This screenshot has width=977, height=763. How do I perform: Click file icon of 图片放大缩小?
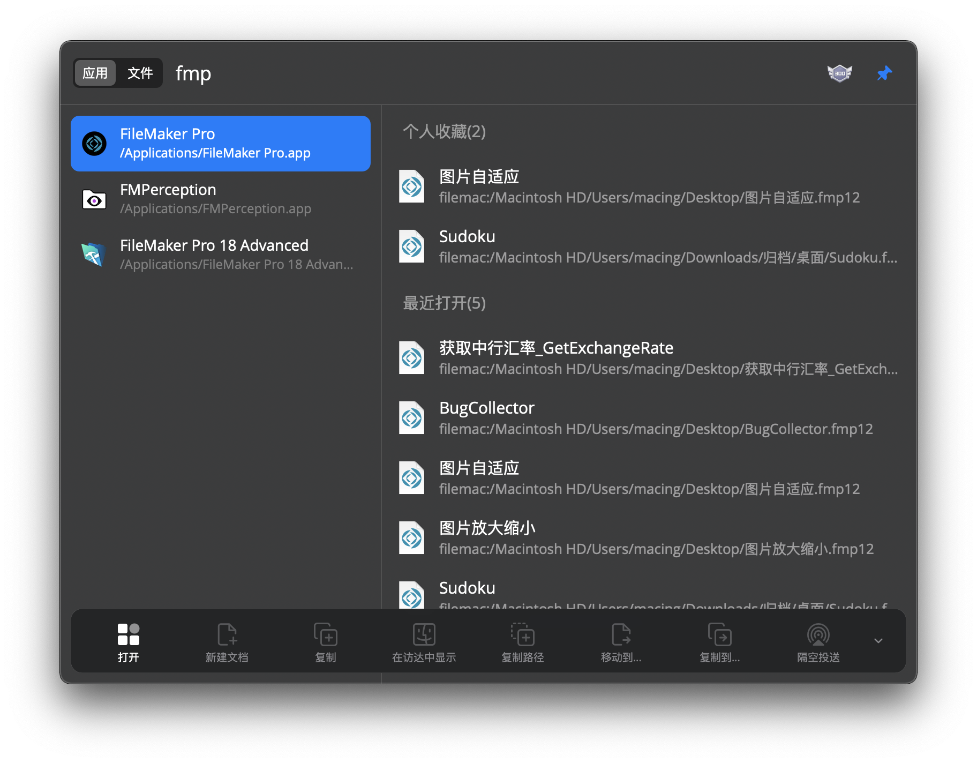pyautogui.click(x=412, y=538)
